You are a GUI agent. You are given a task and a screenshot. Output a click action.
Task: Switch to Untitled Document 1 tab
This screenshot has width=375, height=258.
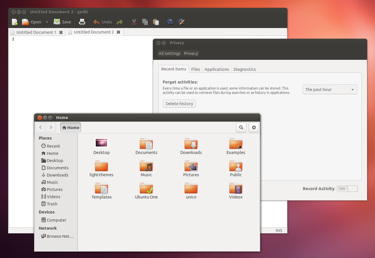pyautogui.click(x=36, y=32)
